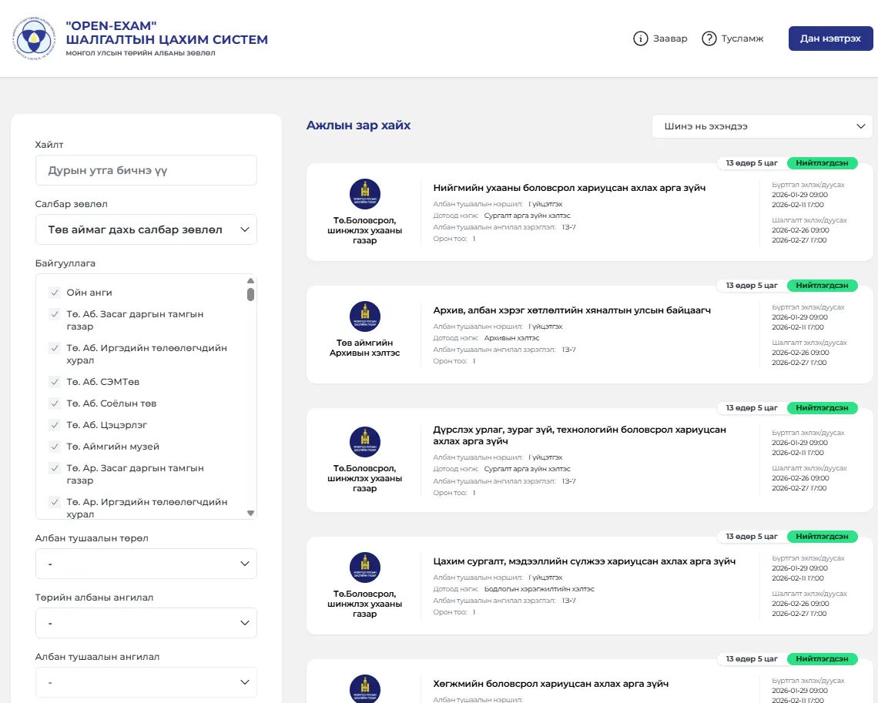Click the info icon beside Заавар

tap(640, 38)
